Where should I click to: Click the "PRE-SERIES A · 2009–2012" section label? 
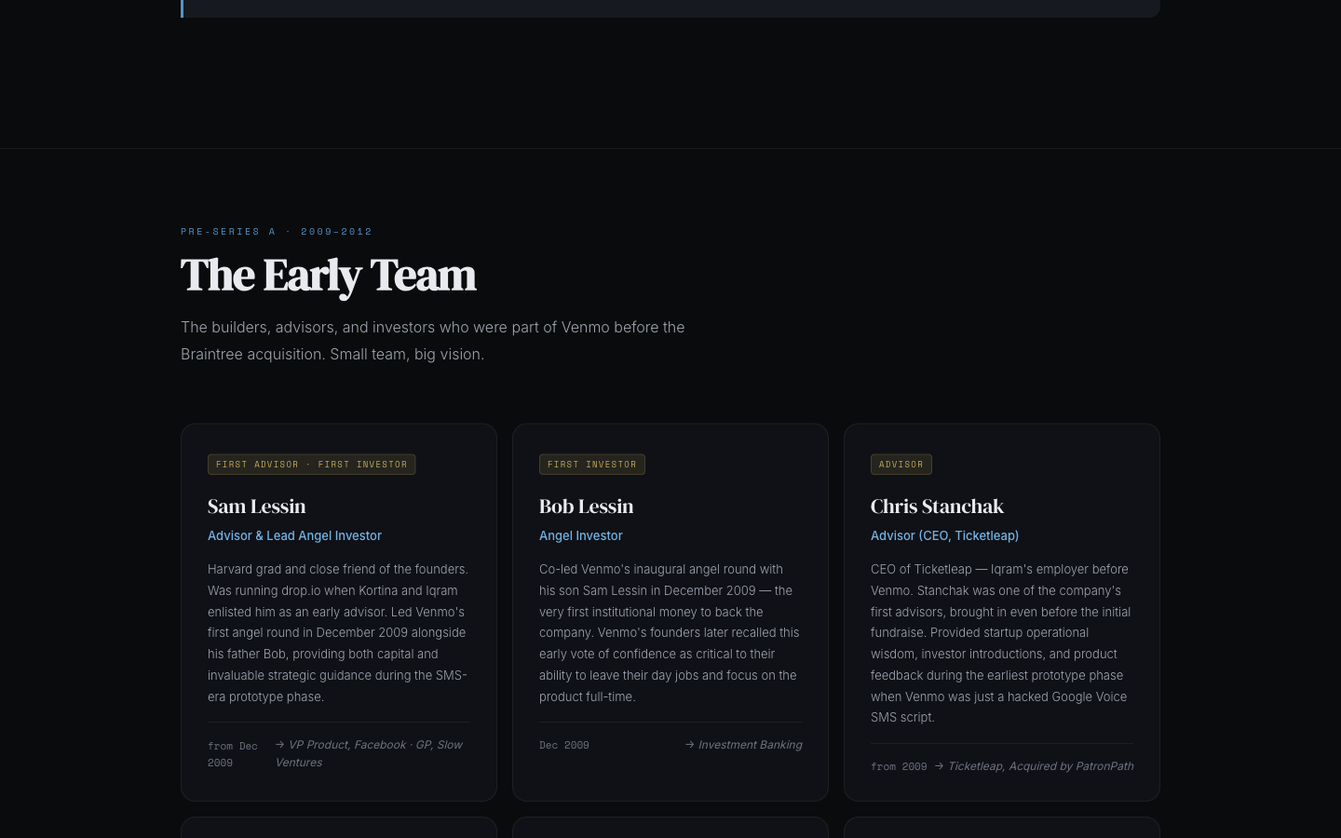pos(277,232)
